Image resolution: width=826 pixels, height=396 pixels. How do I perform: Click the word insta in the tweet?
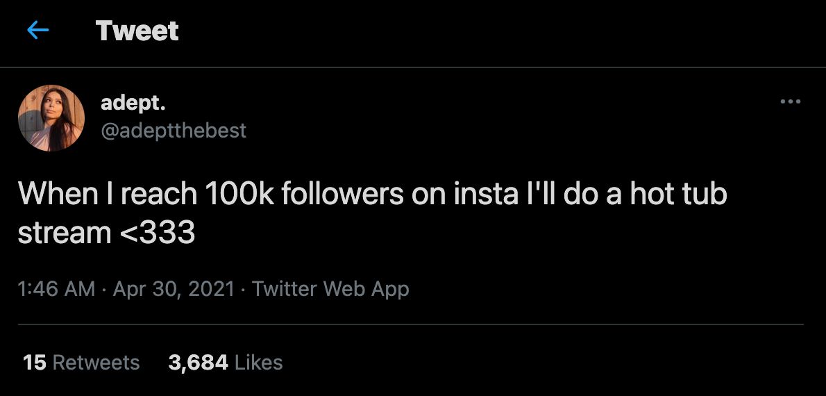(484, 193)
